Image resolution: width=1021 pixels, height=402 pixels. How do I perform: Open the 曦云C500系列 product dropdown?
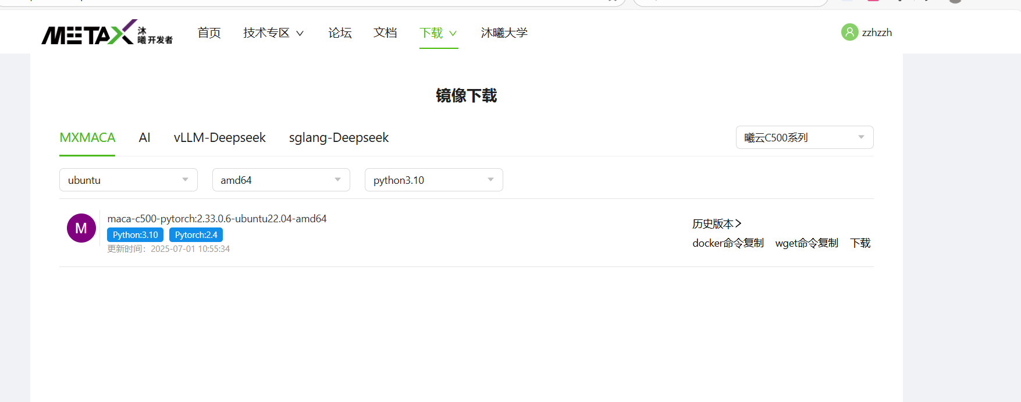[804, 138]
